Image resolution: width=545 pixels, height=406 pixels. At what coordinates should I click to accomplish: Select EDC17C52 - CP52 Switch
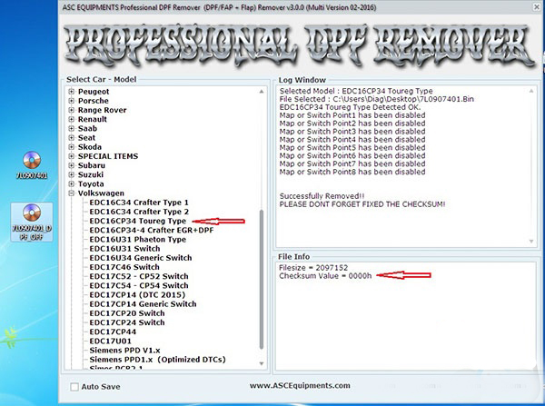139,276
